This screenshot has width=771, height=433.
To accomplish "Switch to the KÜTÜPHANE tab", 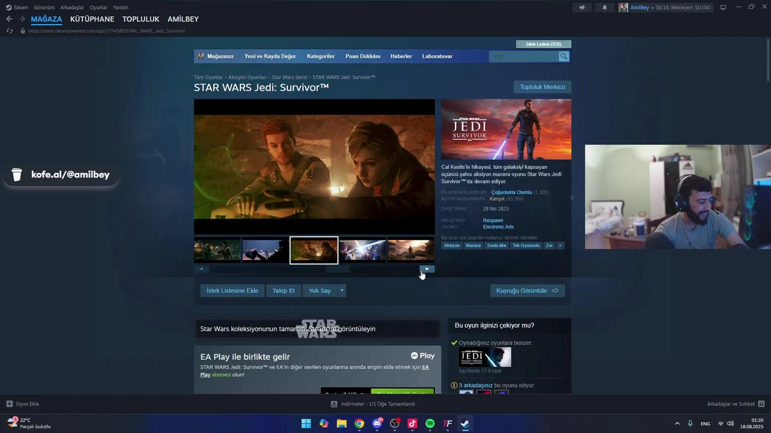I will (x=92, y=19).
